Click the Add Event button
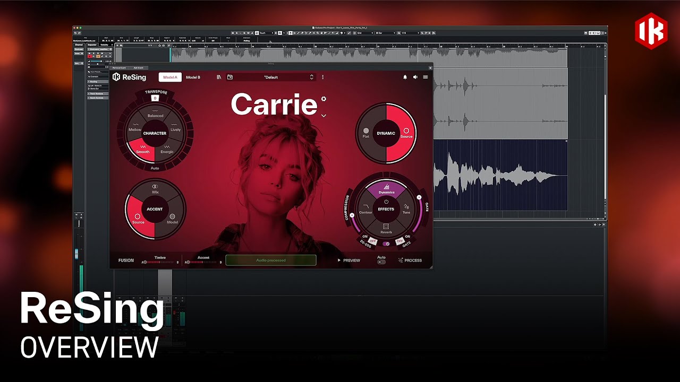Screen dimensions: 680x382 pyautogui.click(x=139, y=68)
